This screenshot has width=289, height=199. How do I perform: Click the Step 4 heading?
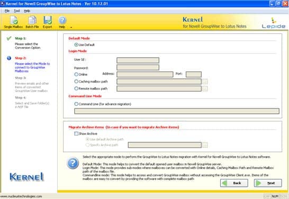click(21, 97)
